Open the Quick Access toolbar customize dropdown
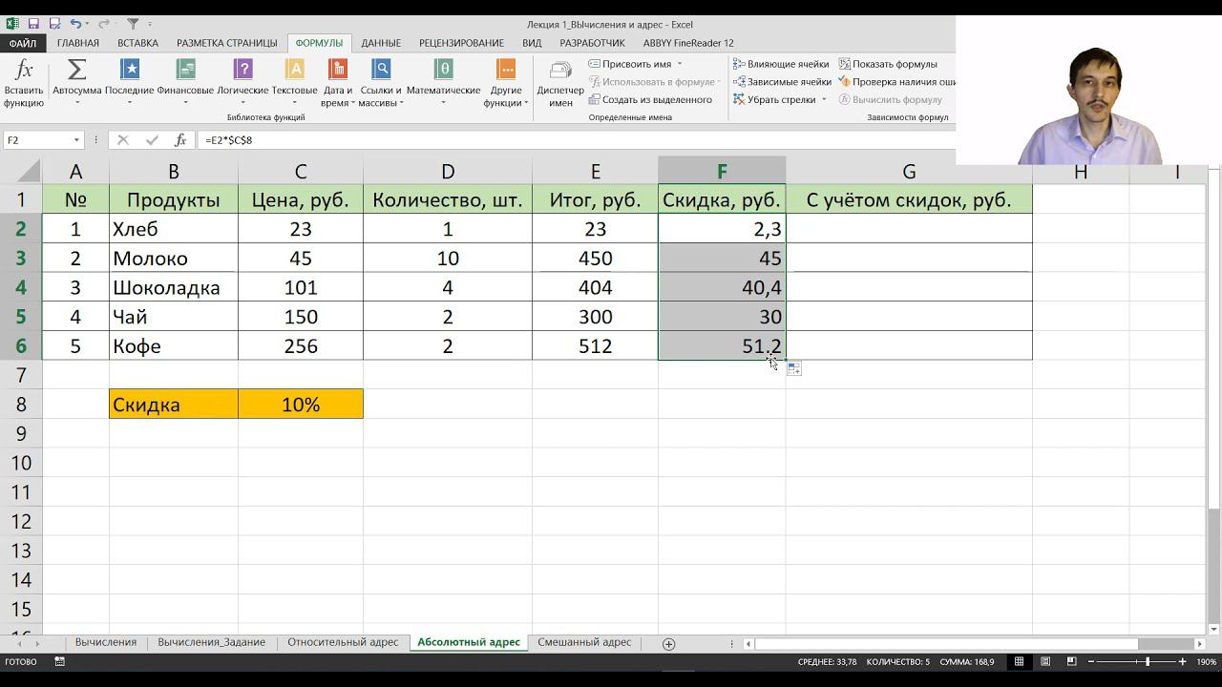The width and height of the screenshot is (1222, 687). pyautogui.click(x=150, y=24)
